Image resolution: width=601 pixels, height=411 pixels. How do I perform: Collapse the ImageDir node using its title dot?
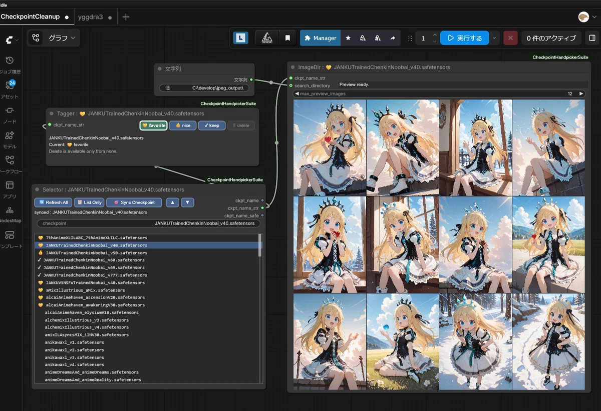coord(292,67)
